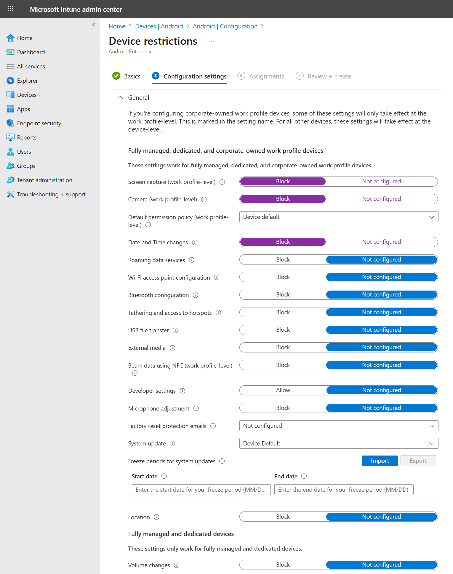Show info for External media
This screenshot has height=574, width=453.
click(172, 348)
